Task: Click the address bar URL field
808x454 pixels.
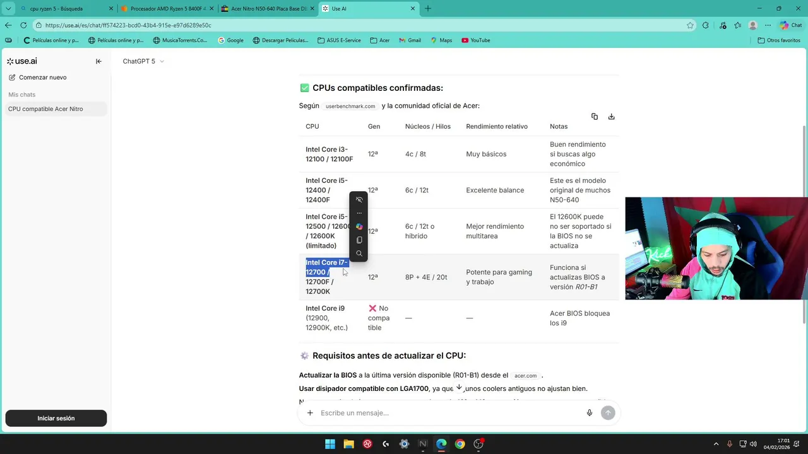Action: (360, 25)
